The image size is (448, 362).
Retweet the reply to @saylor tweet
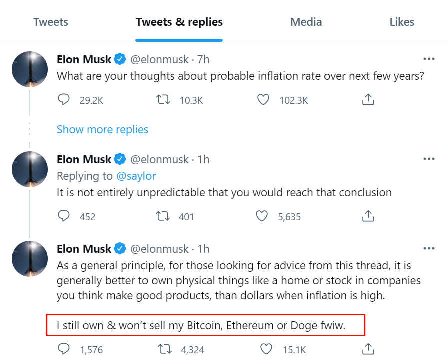(x=164, y=216)
